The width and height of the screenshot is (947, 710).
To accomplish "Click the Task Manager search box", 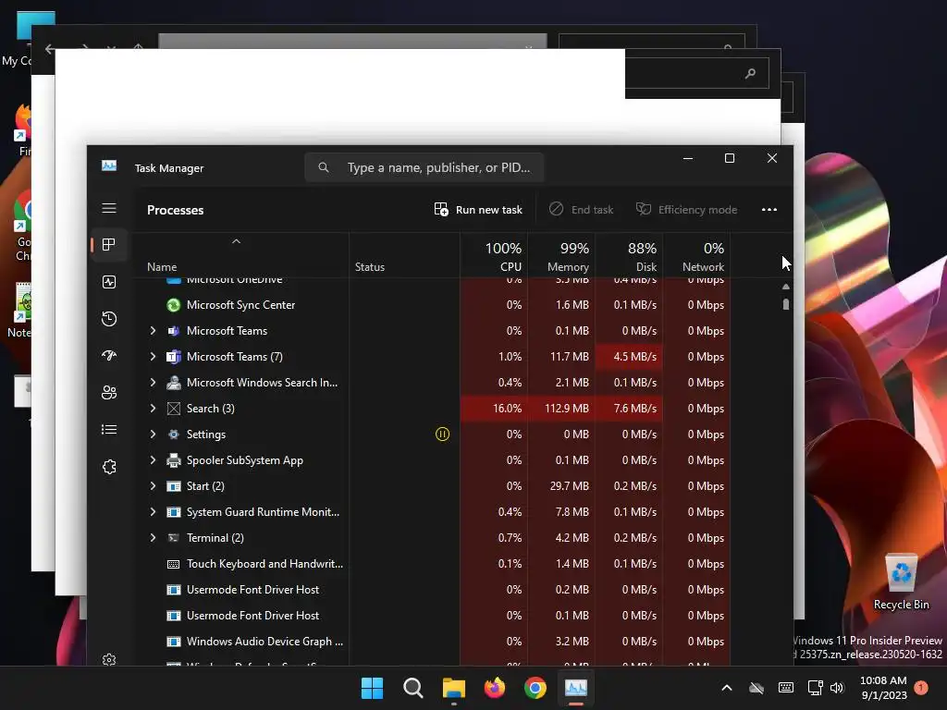I will (424, 167).
